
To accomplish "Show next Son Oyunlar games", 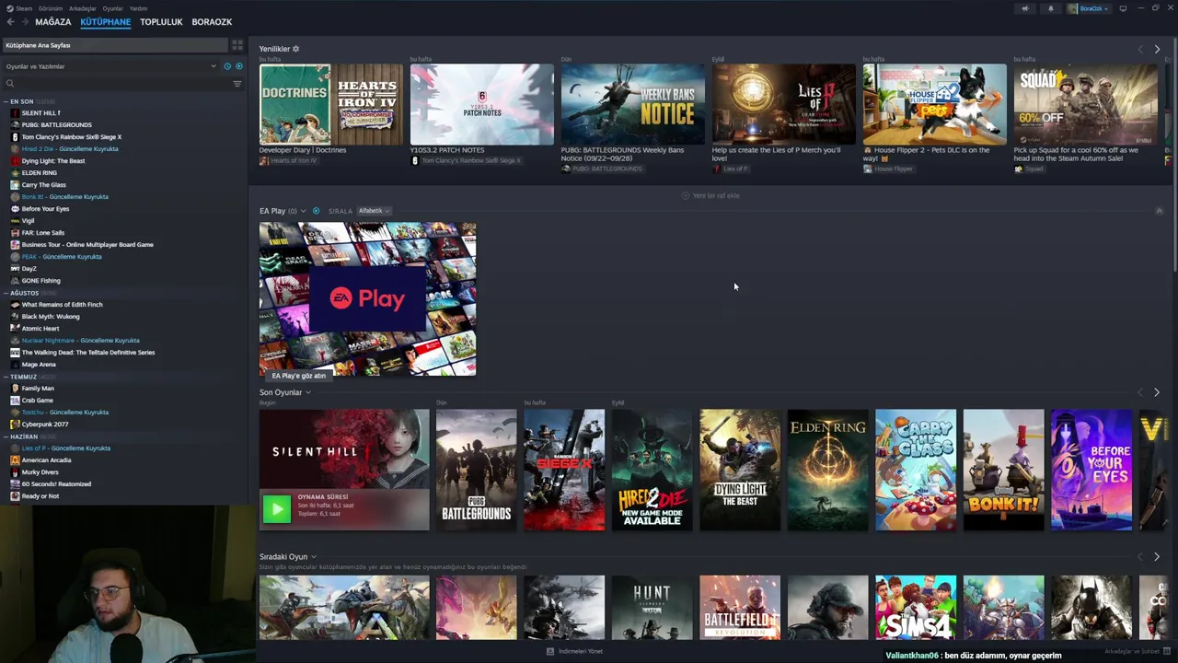I will [x=1157, y=392].
